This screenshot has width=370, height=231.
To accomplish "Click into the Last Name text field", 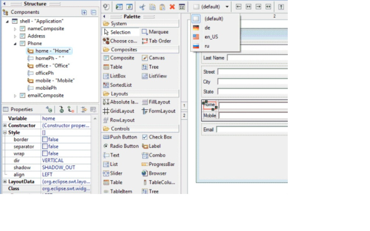I will [x=257, y=58].
